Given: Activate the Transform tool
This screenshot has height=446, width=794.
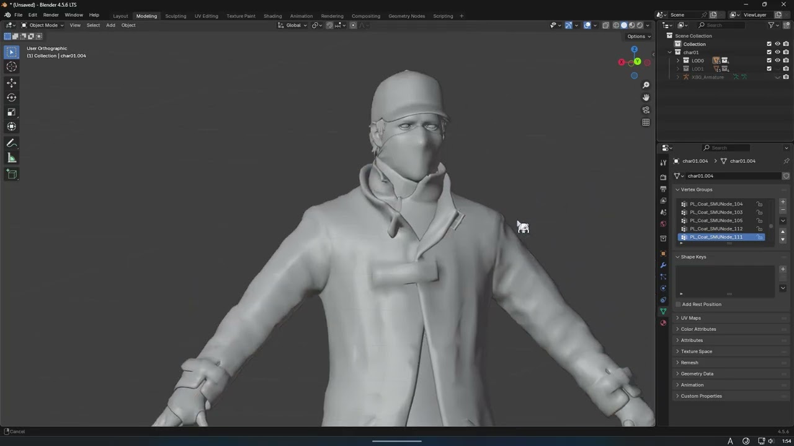Looking at the screenshot, I should point(12,126).
